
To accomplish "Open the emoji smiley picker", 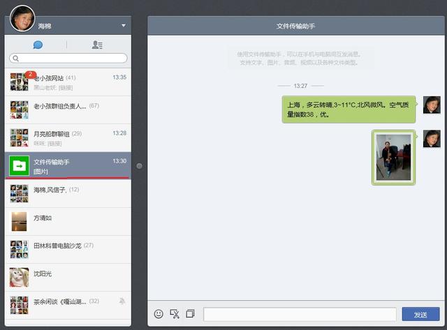I will [159, 314].
